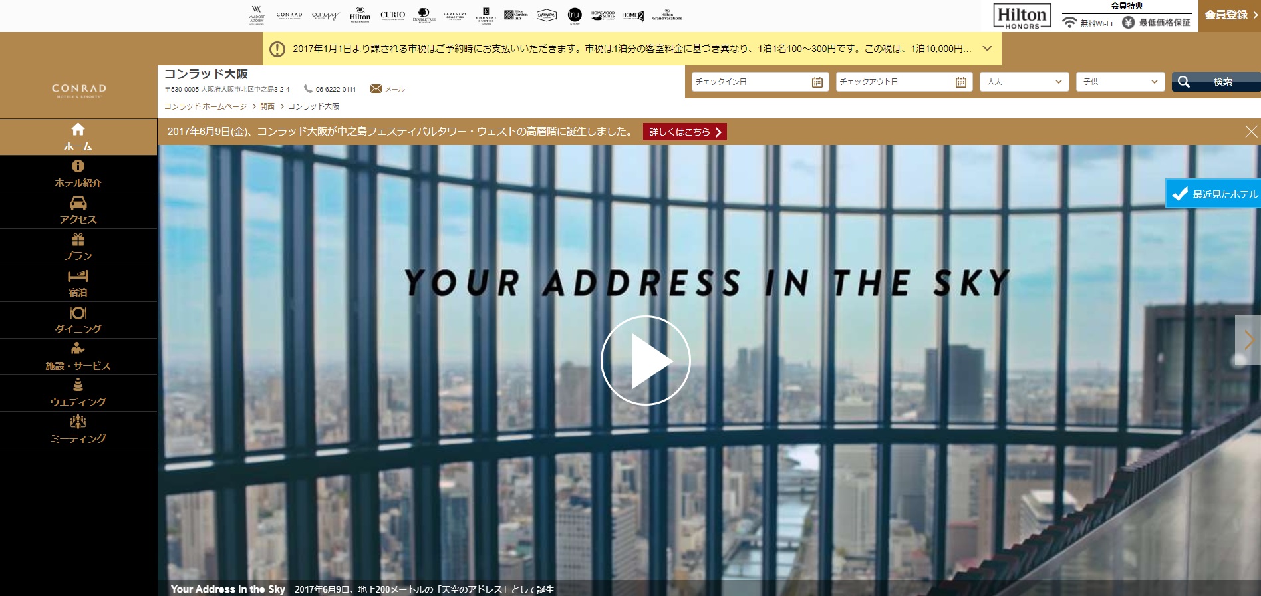Close the opening announcement banner
1261x596 pixels.
(x=1251, y=132)
